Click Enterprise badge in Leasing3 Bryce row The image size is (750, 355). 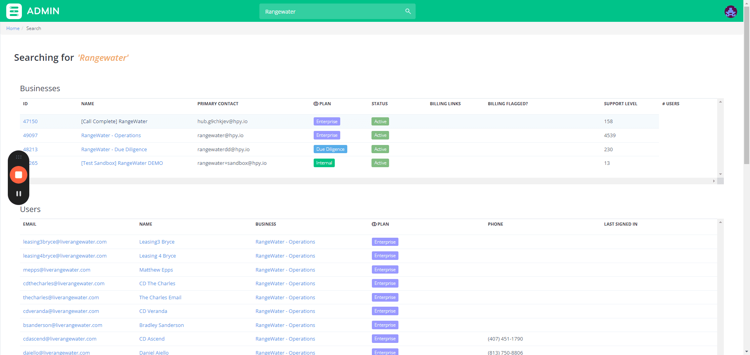tap(385, 242)
